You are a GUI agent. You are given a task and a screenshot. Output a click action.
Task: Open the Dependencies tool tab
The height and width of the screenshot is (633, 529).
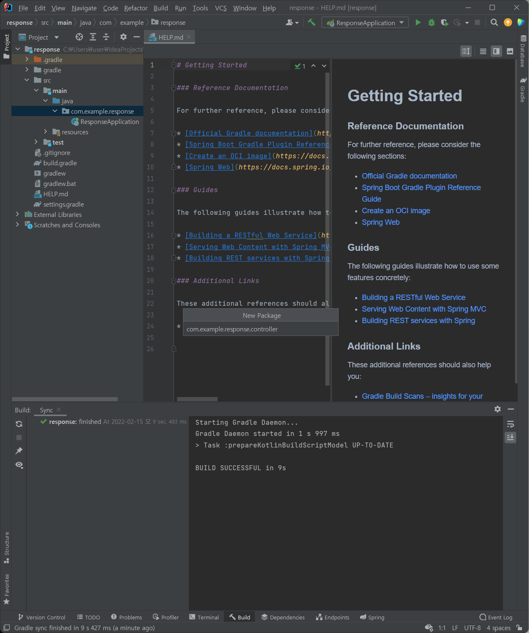[283, 617]
